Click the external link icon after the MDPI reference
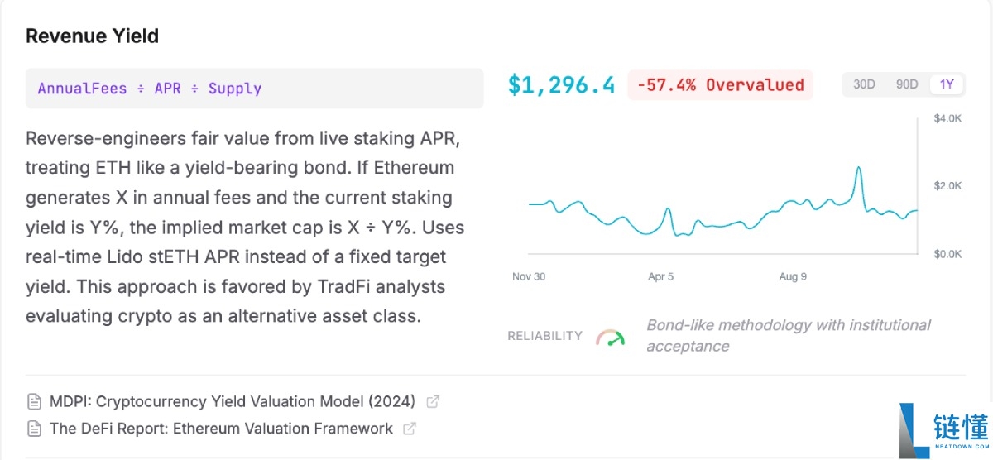The height and width of the screenshot is (460, 993). click(432, 402)
